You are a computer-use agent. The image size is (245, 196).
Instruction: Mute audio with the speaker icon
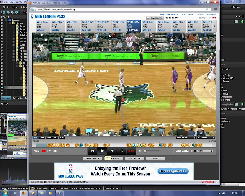140,151
